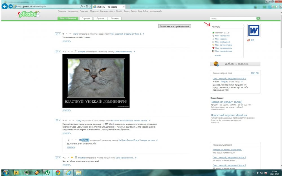282x176 pixels.
Task: Expand mCray's comment thread with its bubble button
Action: tap(58, 34)
